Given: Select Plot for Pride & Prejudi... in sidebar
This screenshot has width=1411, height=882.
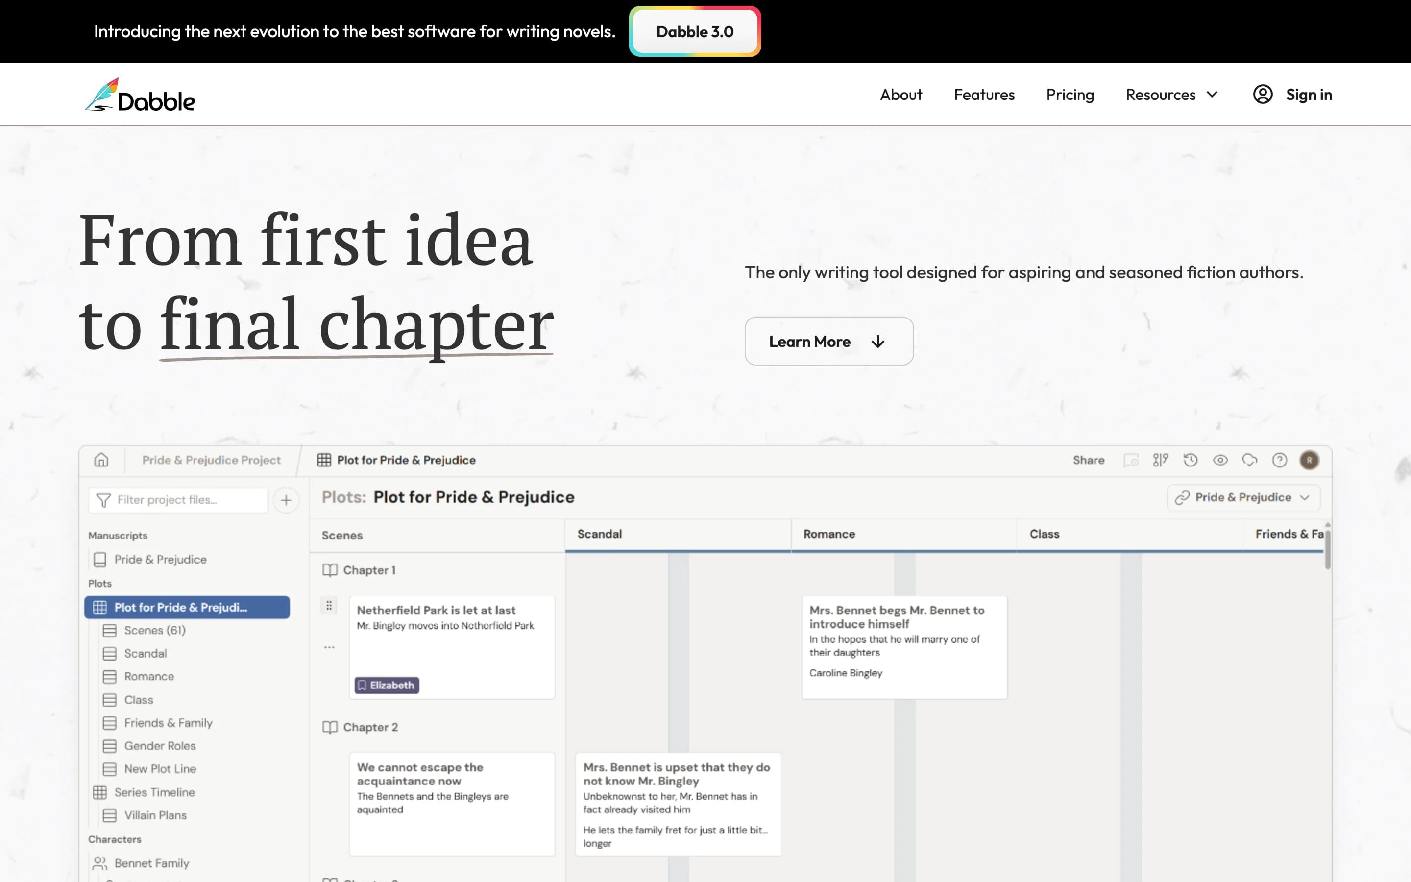Looking at the screenshot, I should click(x=187, y=607).
